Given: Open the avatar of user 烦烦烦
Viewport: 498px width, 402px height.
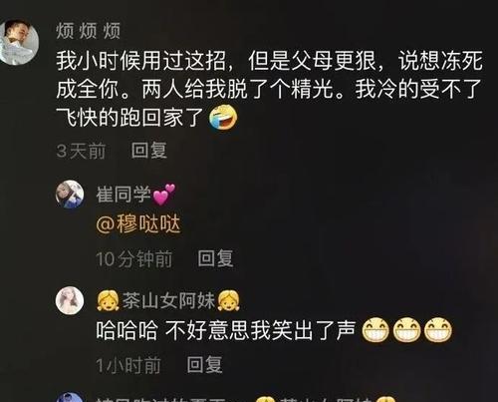Looking at the screenshot, I should tap(19, 42).
